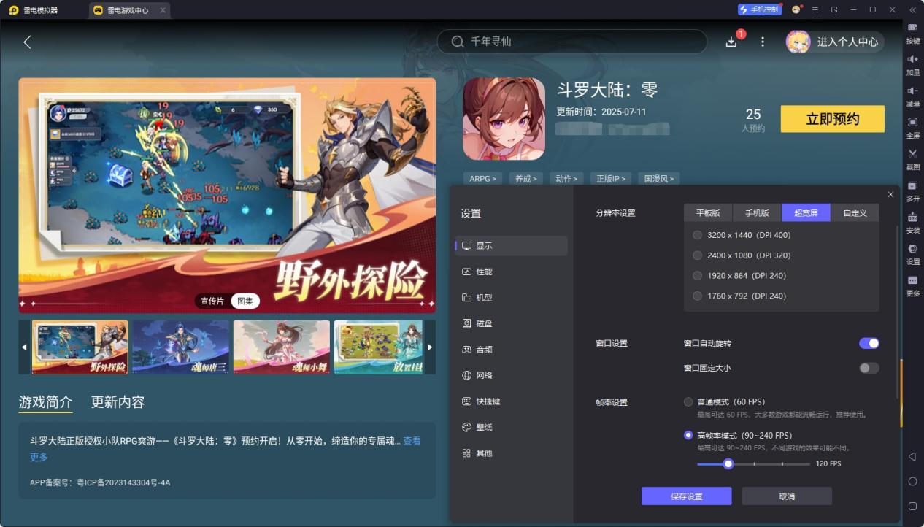Open the 养成 > tag
924x527 pixels.
[525, 178]
